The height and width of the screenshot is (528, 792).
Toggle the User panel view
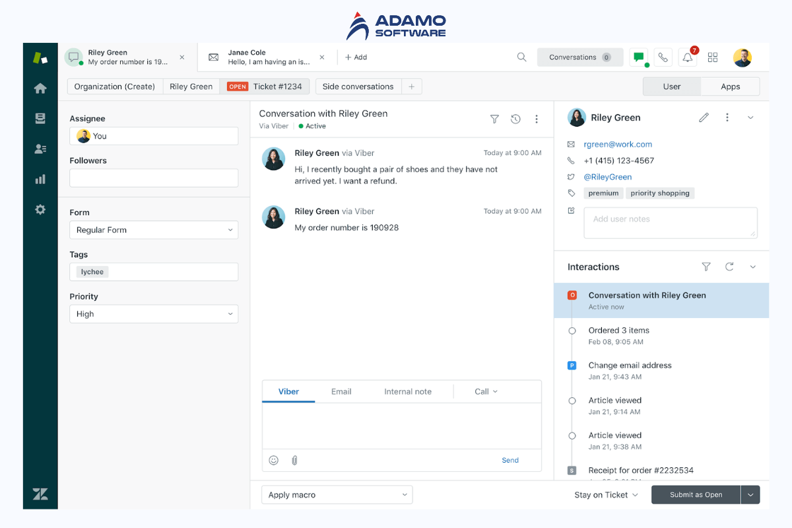point(671,86)
